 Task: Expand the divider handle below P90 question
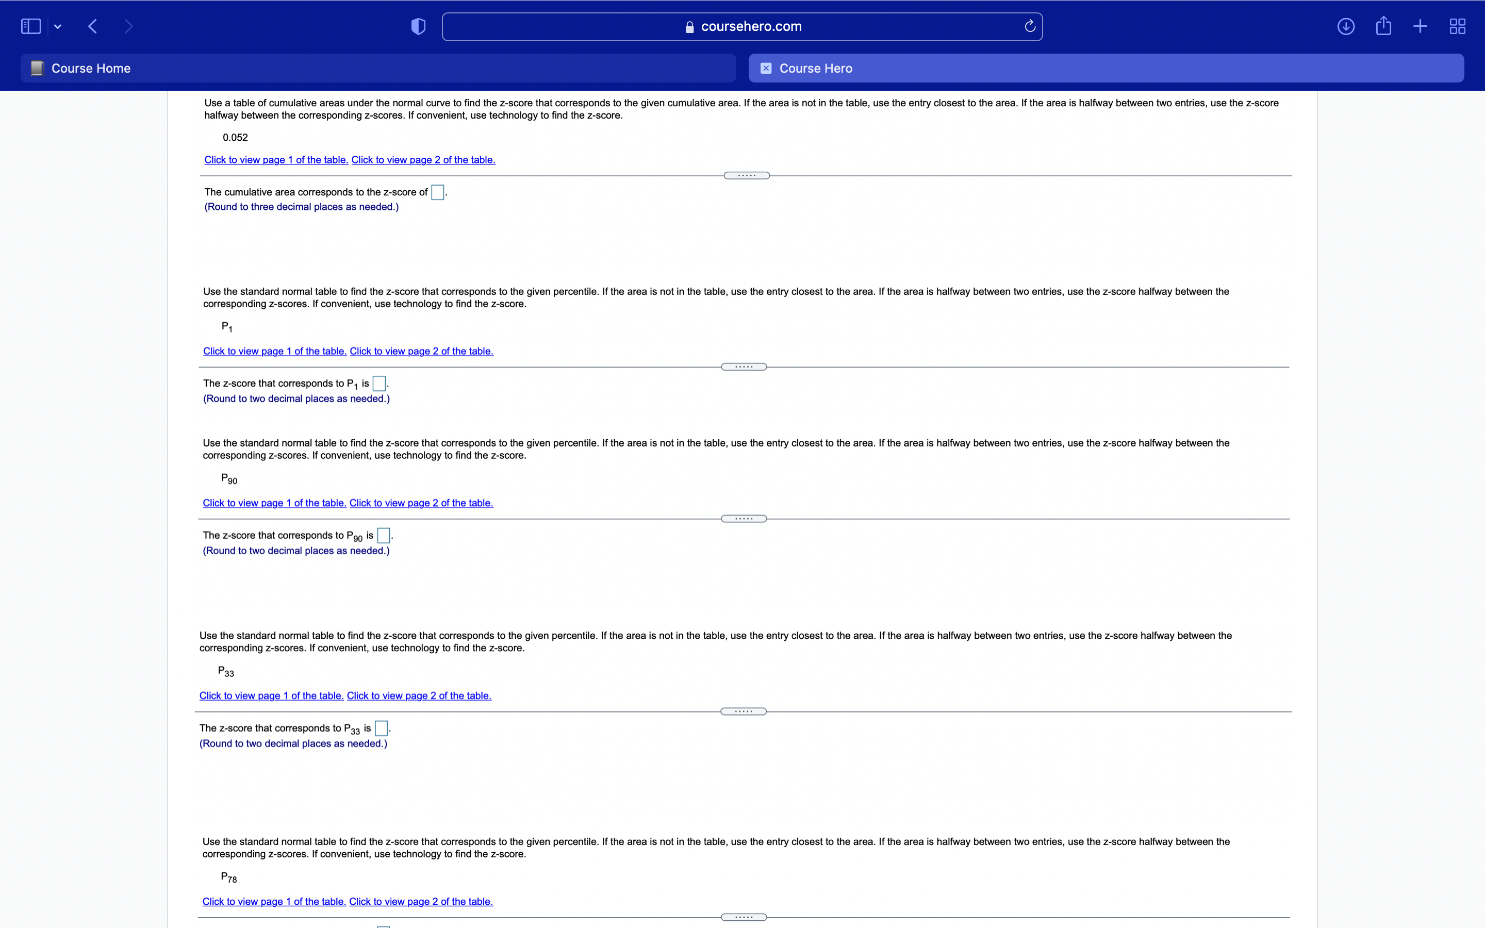click(x=744, y=519)
